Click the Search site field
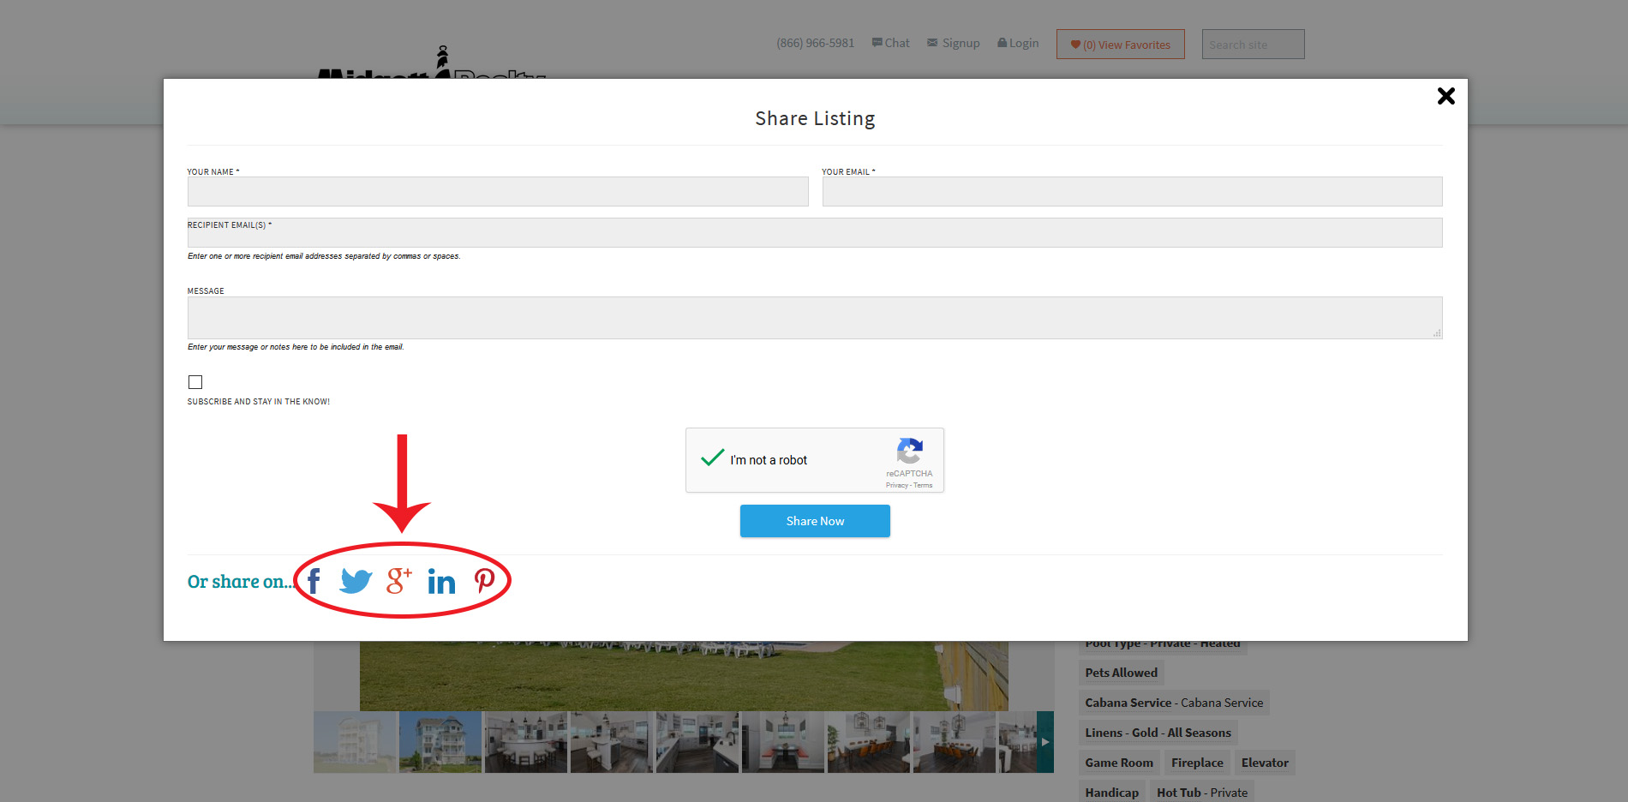The image size is (1628, 802). point(1253,45)
